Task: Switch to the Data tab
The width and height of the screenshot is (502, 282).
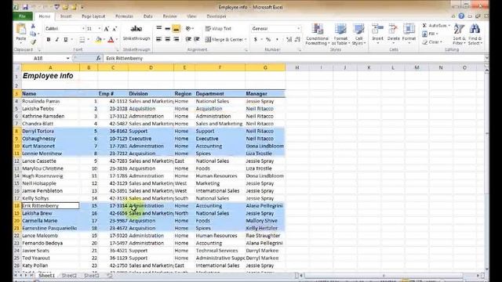Action: (x=148, y=16)
